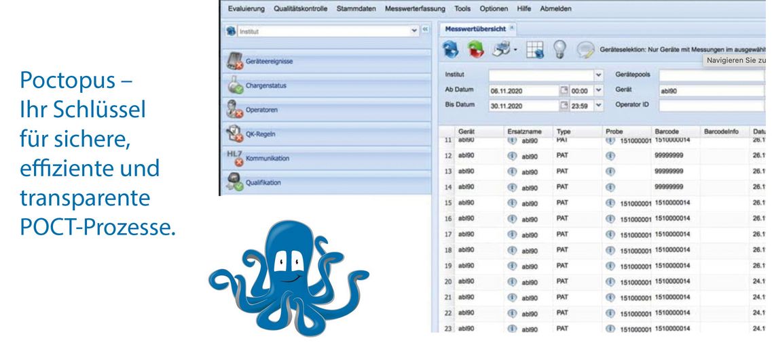The height and width of the screenshot is (345, 774).
Task: Open the Stammdaten menu
Action: click(356, 8)
